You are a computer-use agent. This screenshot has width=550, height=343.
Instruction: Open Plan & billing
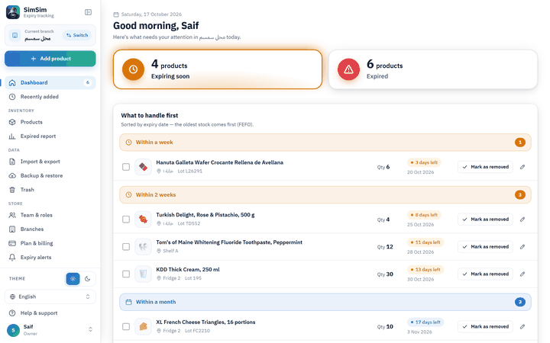coord(50,243)
